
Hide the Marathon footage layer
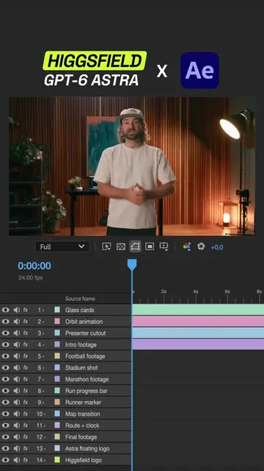5,379
